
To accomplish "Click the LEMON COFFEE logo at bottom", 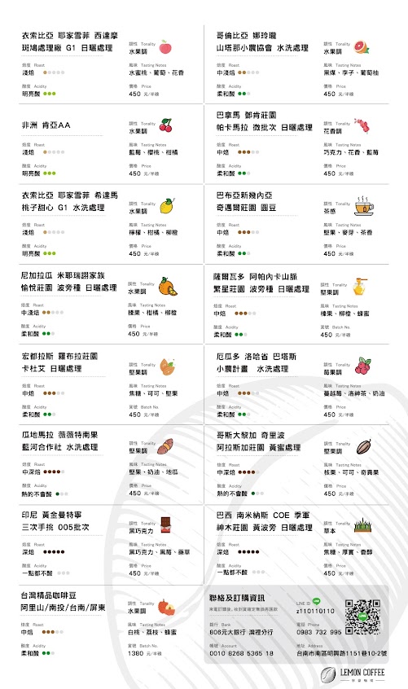I will click(x=353, y=675).
